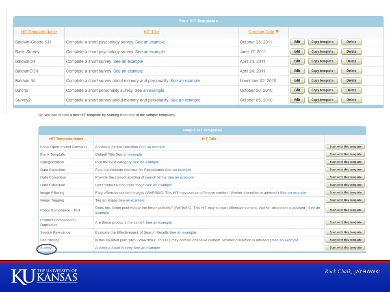This screenshot has width=390, height=292.
Task: Start with the Basic Open-ended Question template
Action: tap(345, 147)
